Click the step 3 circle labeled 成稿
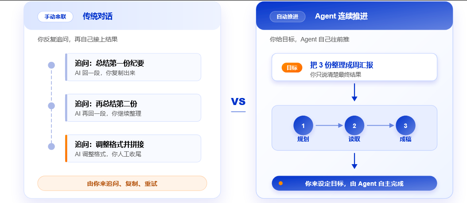Viewport: 467px width, 203px height. pos(405,125)
